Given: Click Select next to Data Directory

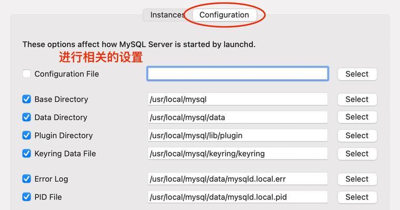Looking at the screenshot, I should pyautogui.click(x=357, y=117).
